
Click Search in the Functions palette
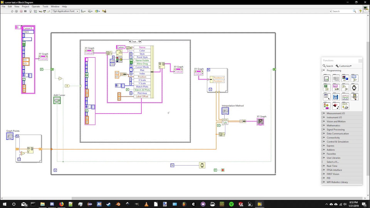pyautogui.click(x=328, y=66)
